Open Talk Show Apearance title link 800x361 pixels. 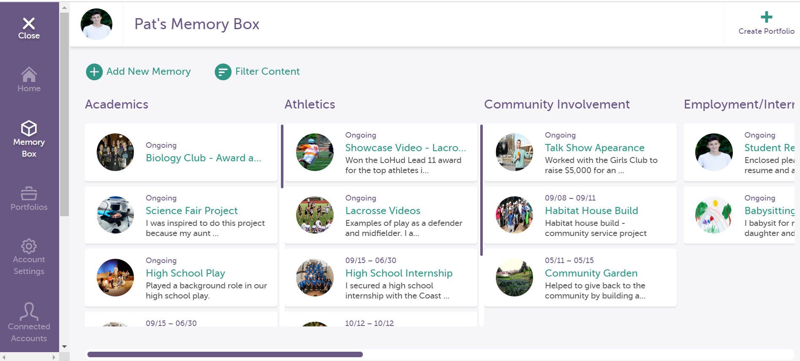[x=595, y=148]
